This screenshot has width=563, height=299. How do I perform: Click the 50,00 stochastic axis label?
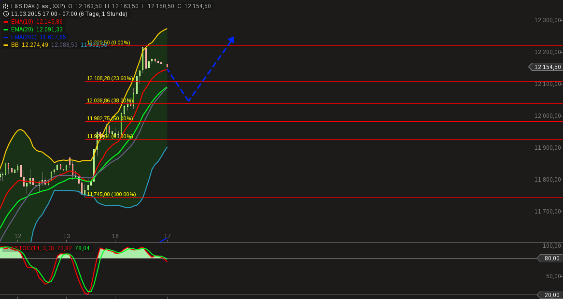(x=553, y=276)
